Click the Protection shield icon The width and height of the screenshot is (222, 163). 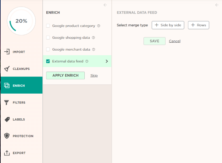click(7, 136)
